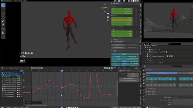Click the viewport zoom magnifier icon

coord(108,14)
